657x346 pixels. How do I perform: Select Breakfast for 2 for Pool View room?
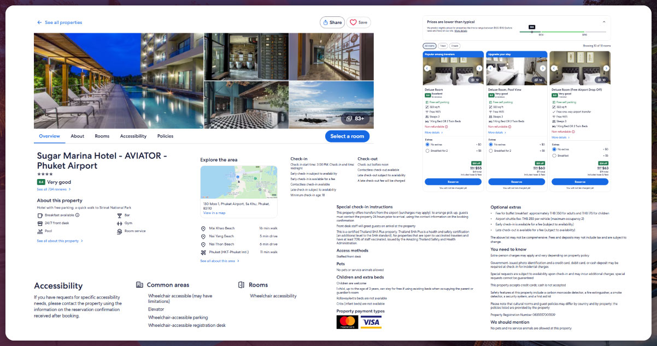point(491,151)
